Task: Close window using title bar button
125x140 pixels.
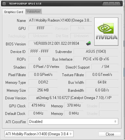Action: pyautogui.click(x=117, y=3)
